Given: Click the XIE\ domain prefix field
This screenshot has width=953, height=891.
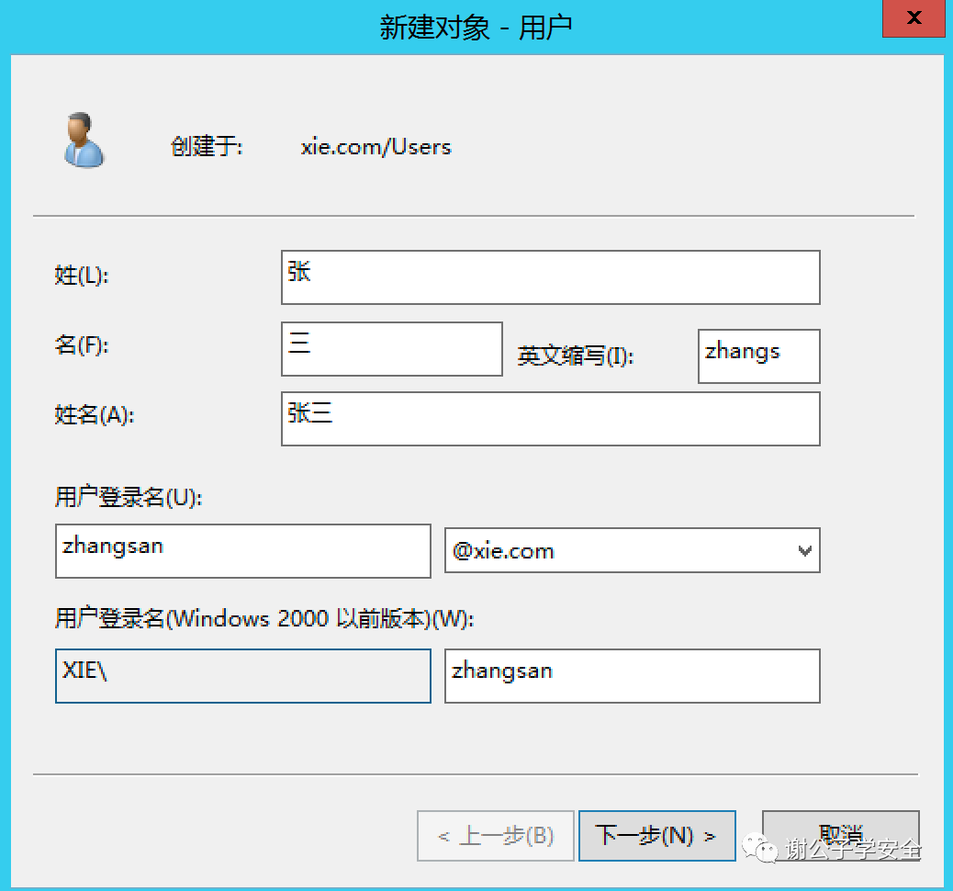Looking at the screenshot, I should tap(243, 676).
